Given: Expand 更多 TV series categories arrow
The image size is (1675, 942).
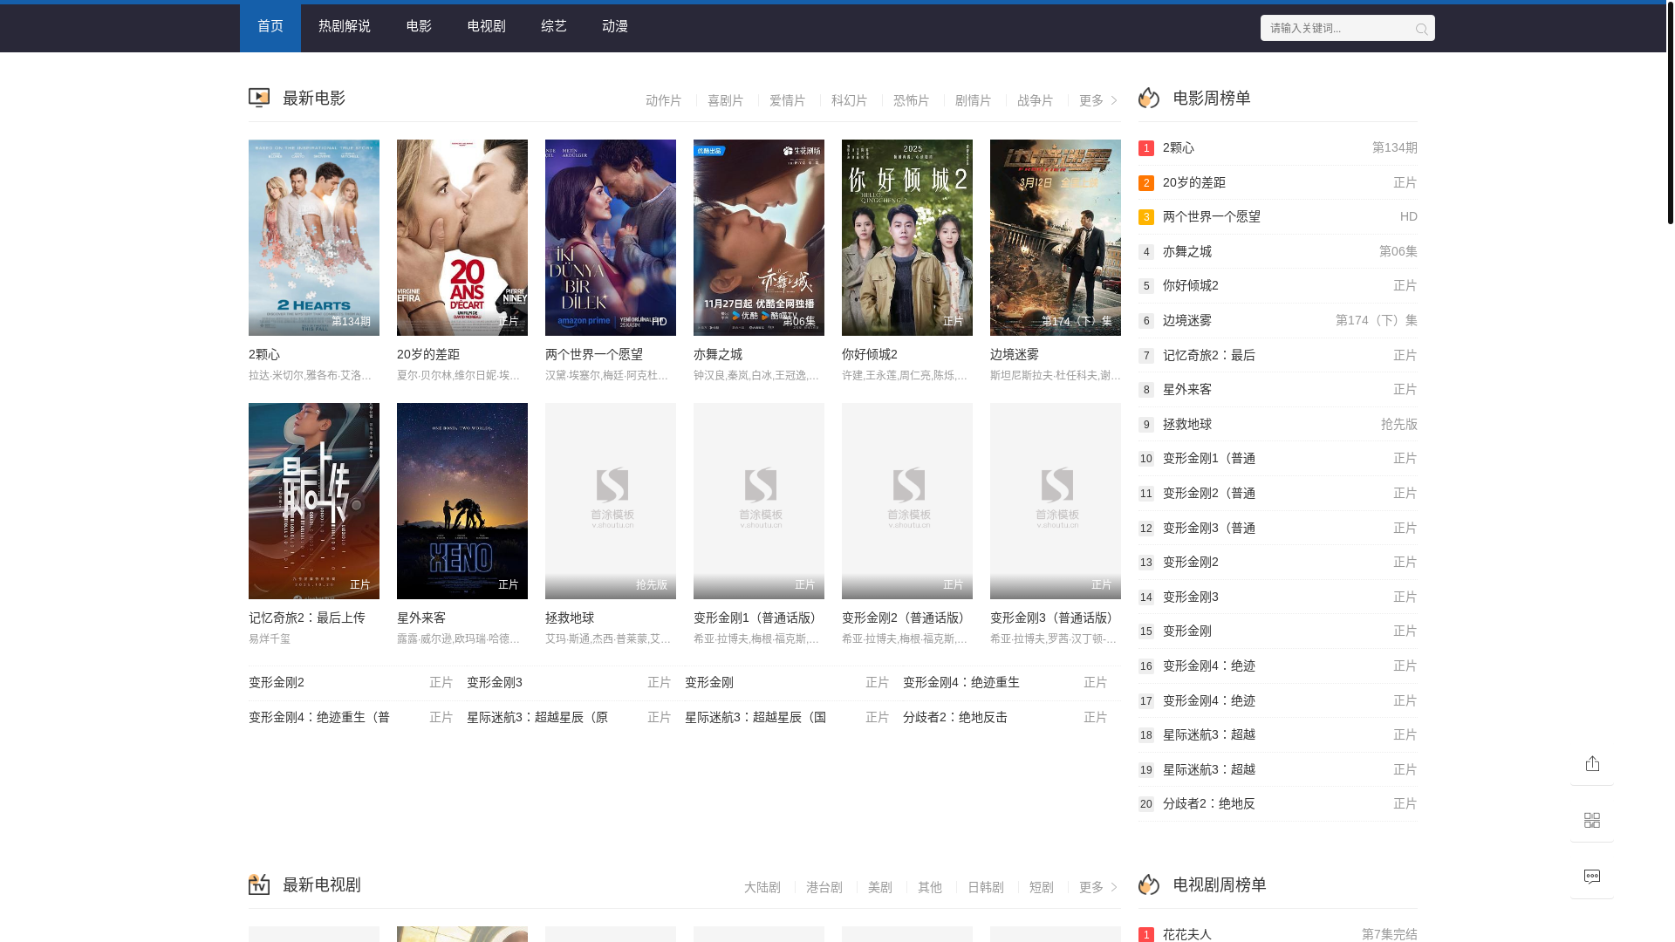Looking at the screenshot, I should click(x=1099, y=887).
